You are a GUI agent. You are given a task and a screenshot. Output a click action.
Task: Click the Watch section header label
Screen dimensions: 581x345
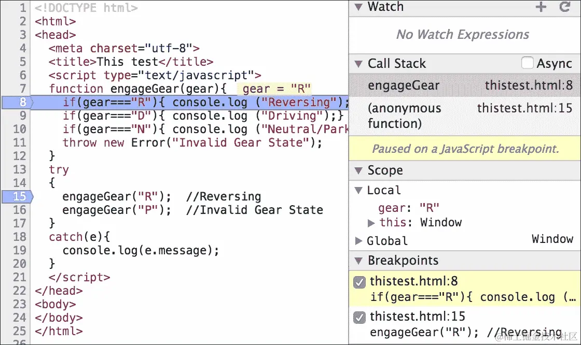(385, 7)
